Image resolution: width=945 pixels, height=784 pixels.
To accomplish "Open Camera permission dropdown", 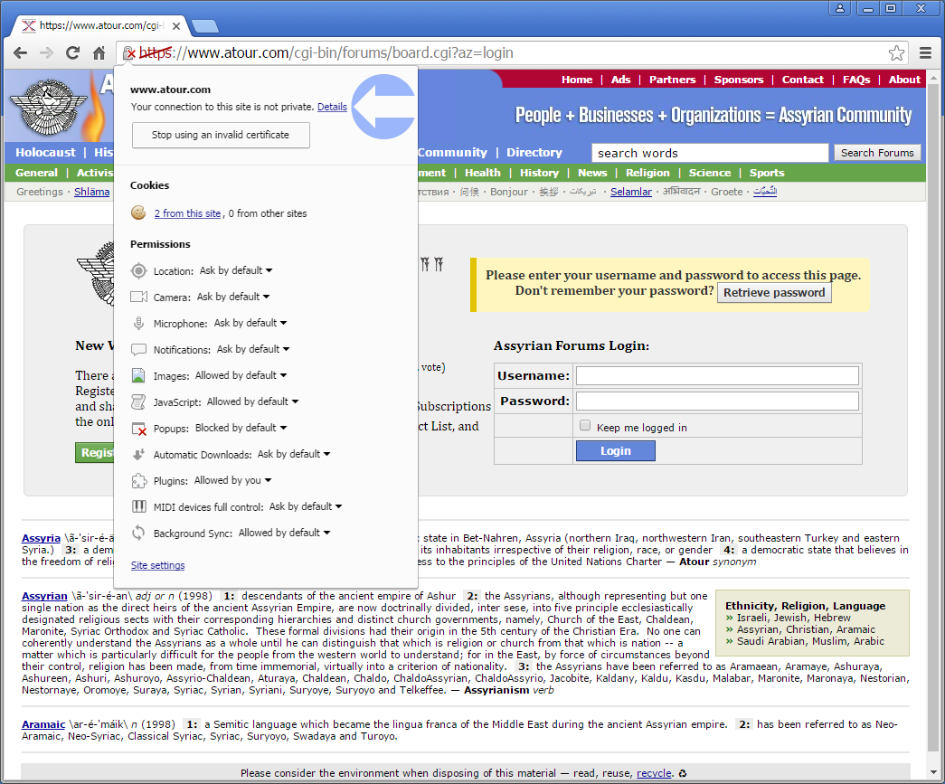I will [233, 297].
